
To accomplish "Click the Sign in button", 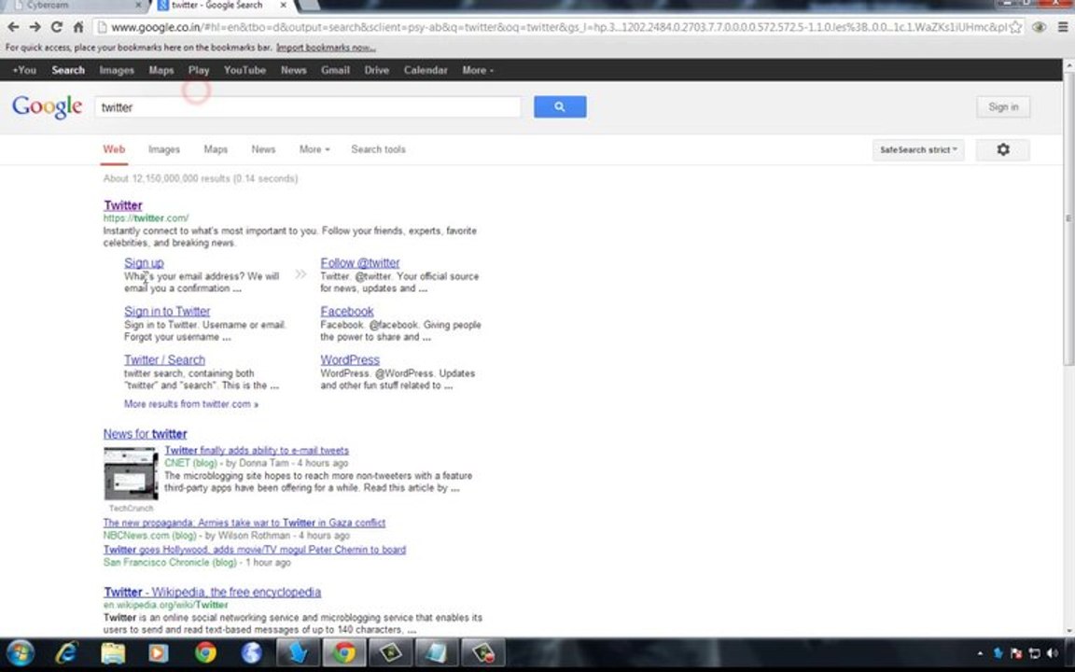I will pos(1003,107).
